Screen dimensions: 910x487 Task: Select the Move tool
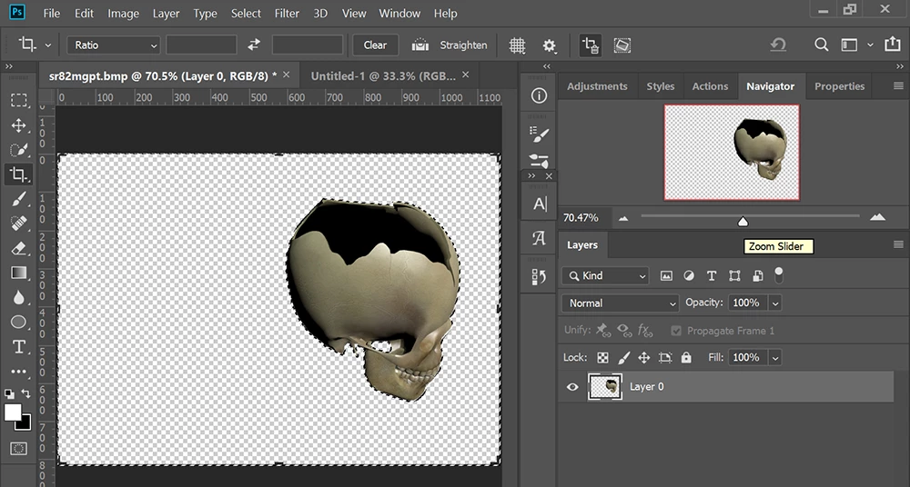pyautogui.click(x=18, y=125)
